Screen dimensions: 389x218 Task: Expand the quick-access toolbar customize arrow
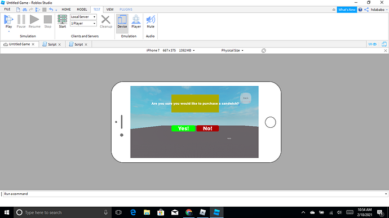(56, 10)
